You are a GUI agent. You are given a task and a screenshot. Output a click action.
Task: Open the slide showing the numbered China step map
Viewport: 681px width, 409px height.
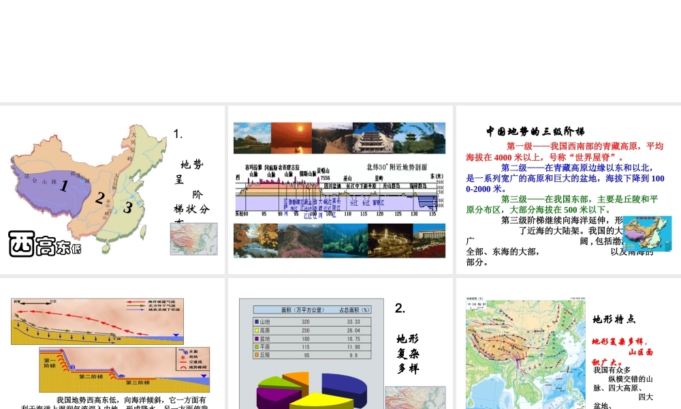point(112,190)
